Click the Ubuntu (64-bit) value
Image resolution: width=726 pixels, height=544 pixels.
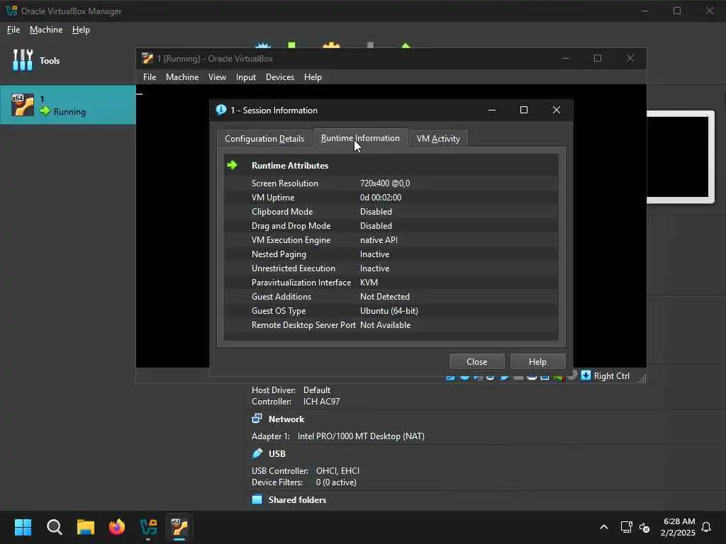[x=389, y=310]
